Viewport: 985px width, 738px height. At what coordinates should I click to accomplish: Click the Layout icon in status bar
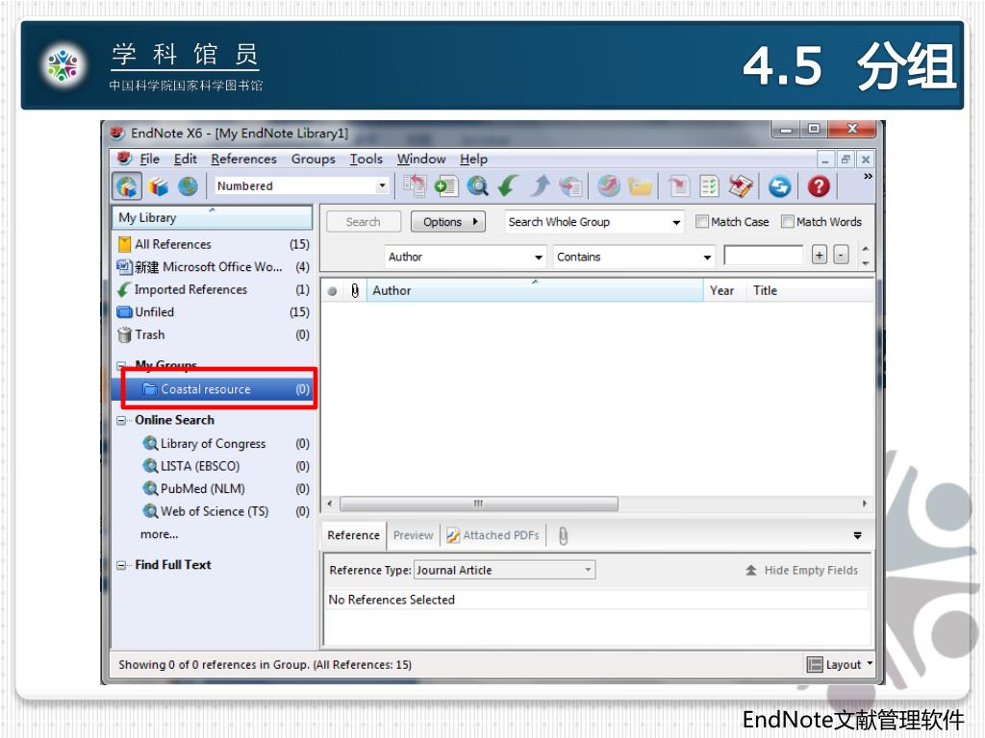(x=815, y=665)
